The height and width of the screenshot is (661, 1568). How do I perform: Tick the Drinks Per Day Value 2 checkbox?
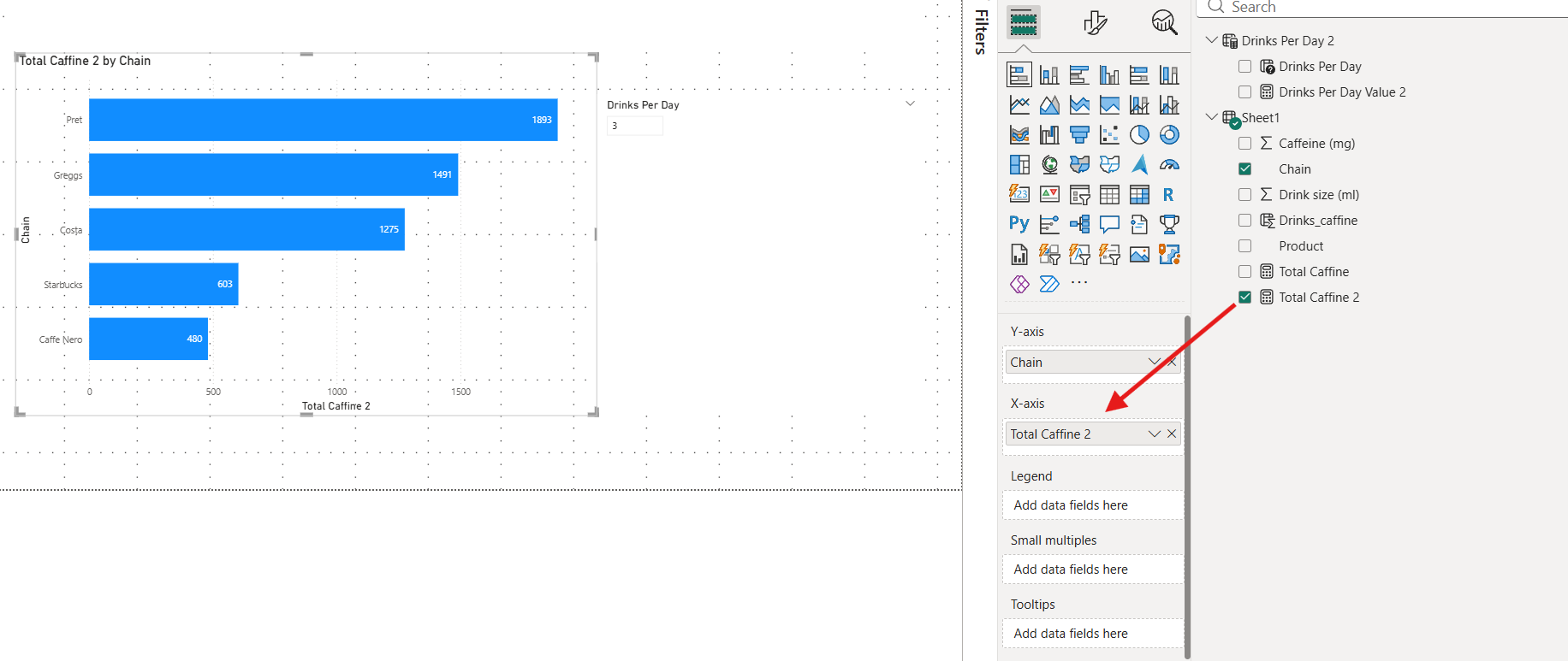(x=1245, y=92)
